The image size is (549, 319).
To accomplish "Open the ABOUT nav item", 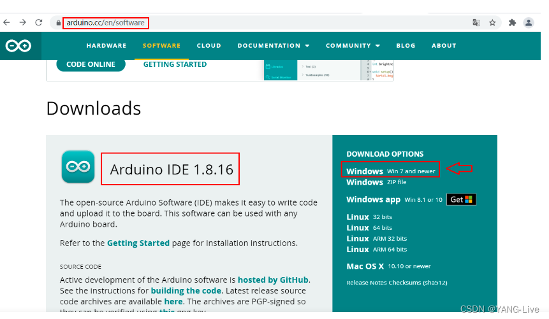I will point(444,45).
